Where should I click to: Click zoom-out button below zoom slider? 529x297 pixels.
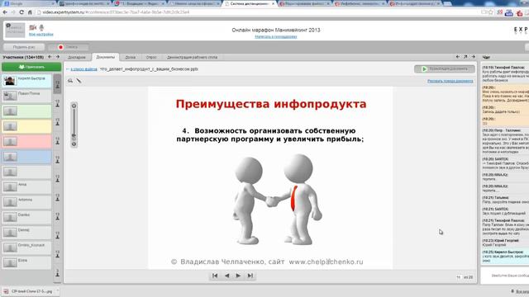[x=74, y=144]
